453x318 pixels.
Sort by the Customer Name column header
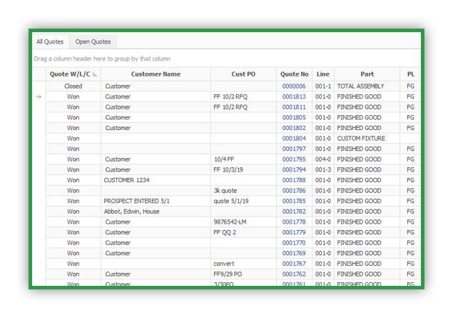pos(156,74)
